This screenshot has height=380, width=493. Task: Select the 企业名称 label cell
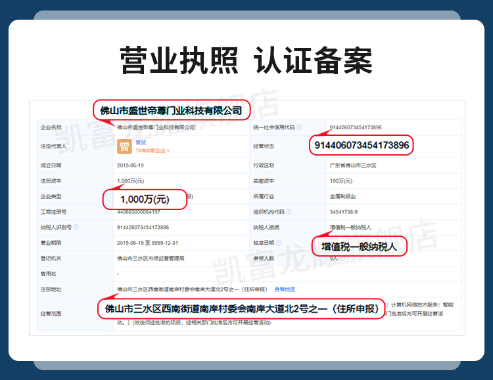pos(75,127)
